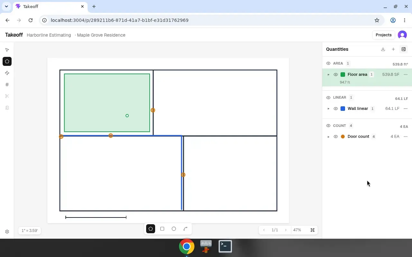Choose polygon shape in bottom toolbar
This screenshot has width=412, height=257.
[151, 229]
